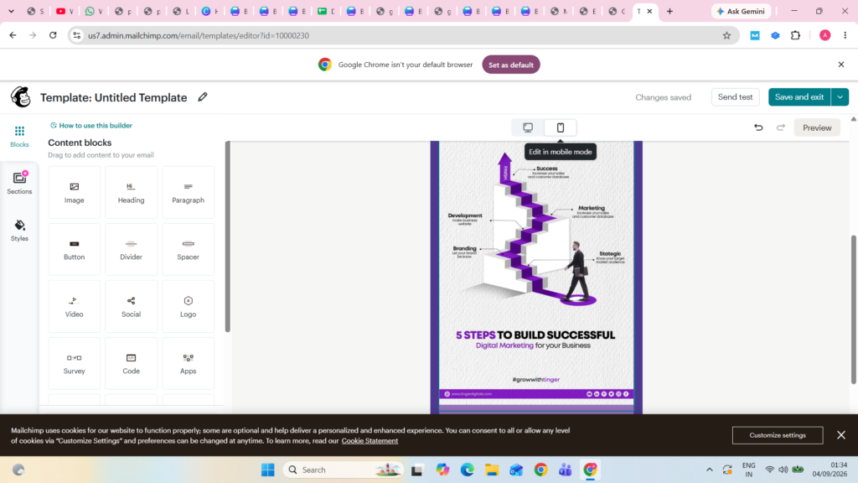This screenshot has height=483, width=858.
Task: Open the Cookie Statement link
Action: (370, 441)
